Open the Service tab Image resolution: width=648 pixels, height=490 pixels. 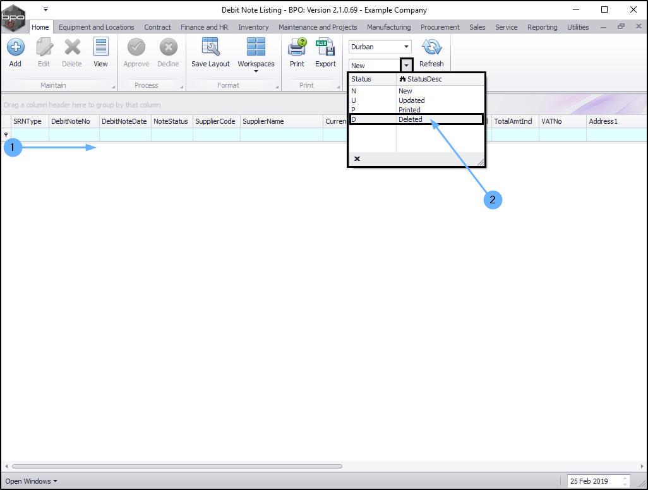pos(507,27)
